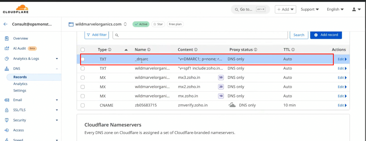Open DNS Analytics in the sidebar
Image resolution: width=366 pixels, height=141 pixels.
tap(20, 84)
